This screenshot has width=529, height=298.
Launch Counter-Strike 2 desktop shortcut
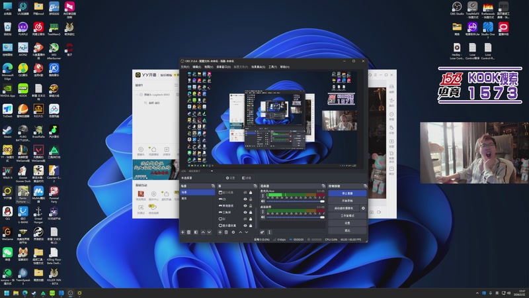(54, 173)
